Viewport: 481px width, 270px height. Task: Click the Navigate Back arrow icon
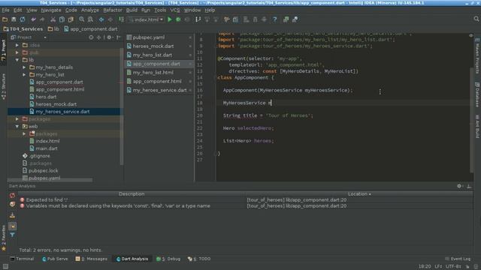[x=101, y=19]
